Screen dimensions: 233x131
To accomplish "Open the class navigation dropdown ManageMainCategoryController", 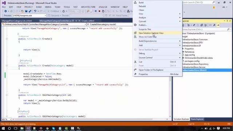I will (85, 24).
